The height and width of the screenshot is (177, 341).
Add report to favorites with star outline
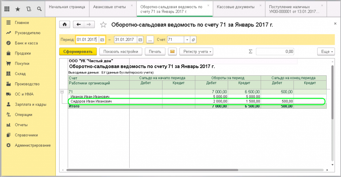coord(104,25)
